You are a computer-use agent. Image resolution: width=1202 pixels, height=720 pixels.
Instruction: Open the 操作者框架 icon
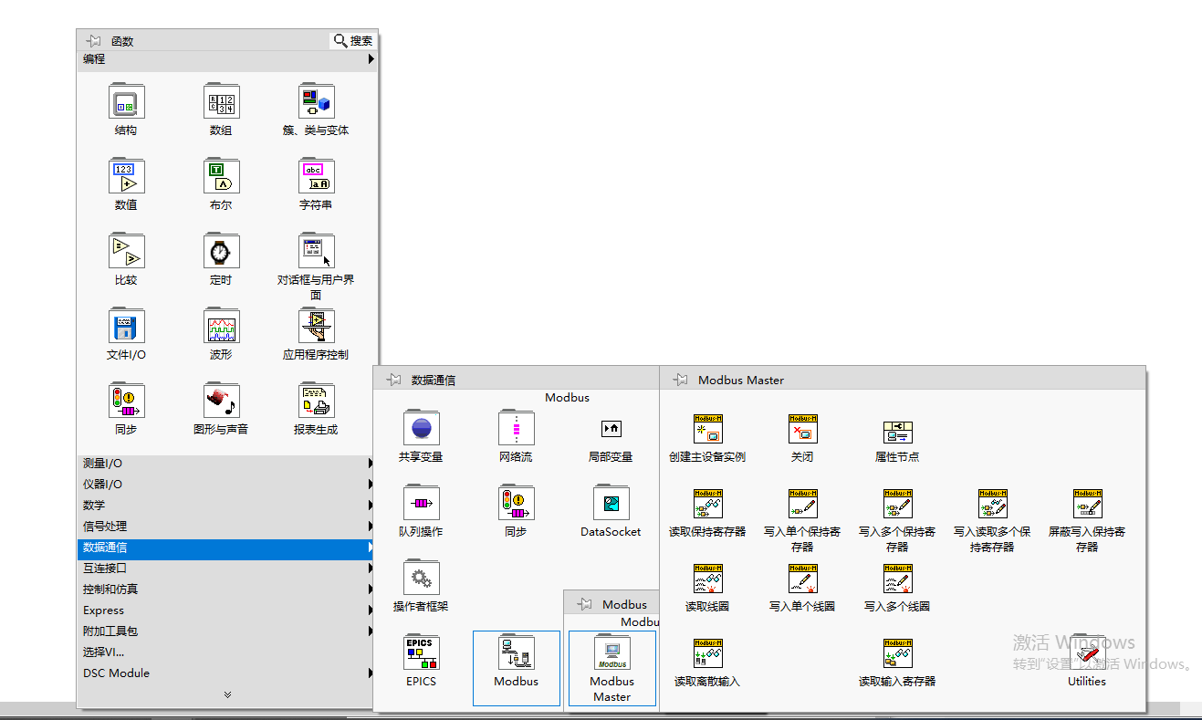click(x=421, y=578)
